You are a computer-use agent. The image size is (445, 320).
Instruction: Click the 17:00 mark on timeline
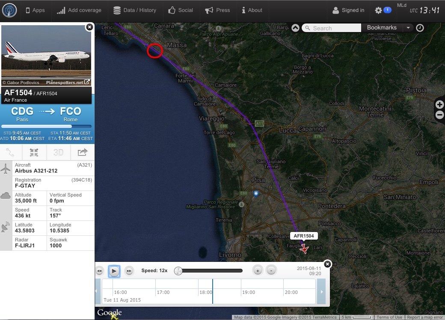(163, 292)
